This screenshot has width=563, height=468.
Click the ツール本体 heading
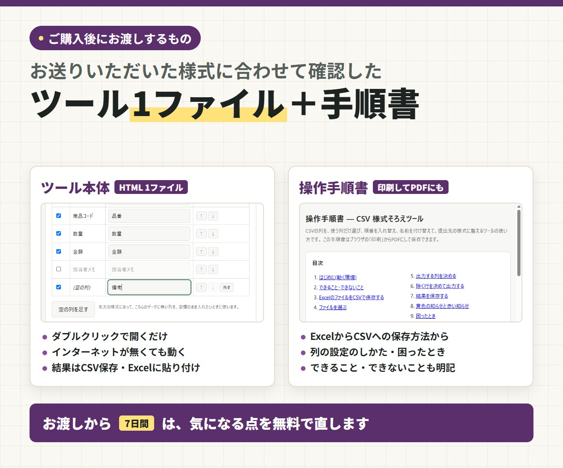tap(75, 188)
